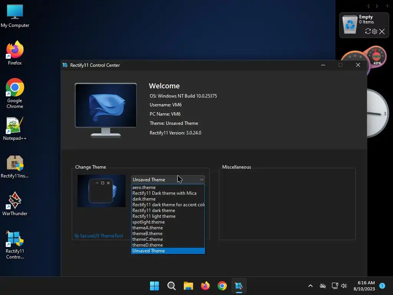Open Chrome from the taskbar
The height and width of the screenshot is (295, 393).
point(222,286)
